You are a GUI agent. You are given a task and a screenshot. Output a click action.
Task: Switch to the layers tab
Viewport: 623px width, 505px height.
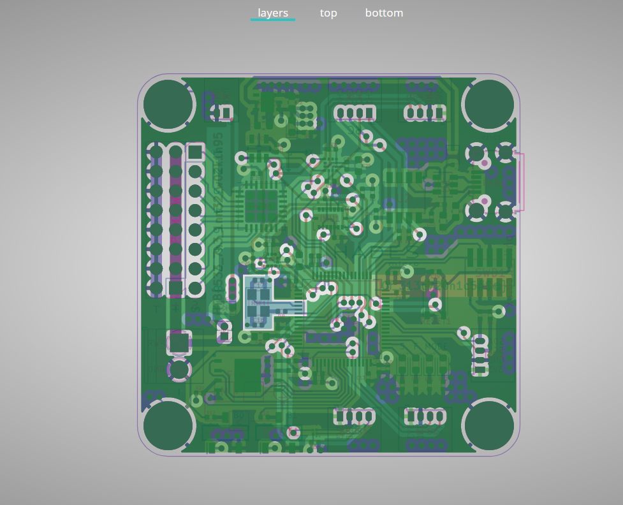pyautogui.click(x=273, y=13)
